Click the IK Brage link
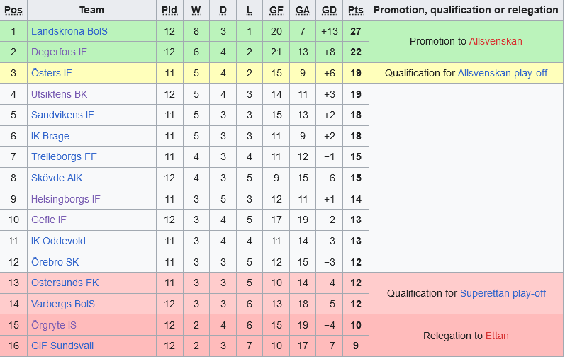The image size is (565, 359). click(50, 136)
